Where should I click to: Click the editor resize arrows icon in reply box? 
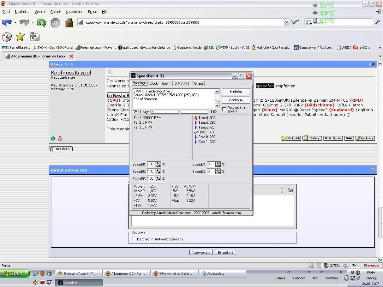(282, 190)
